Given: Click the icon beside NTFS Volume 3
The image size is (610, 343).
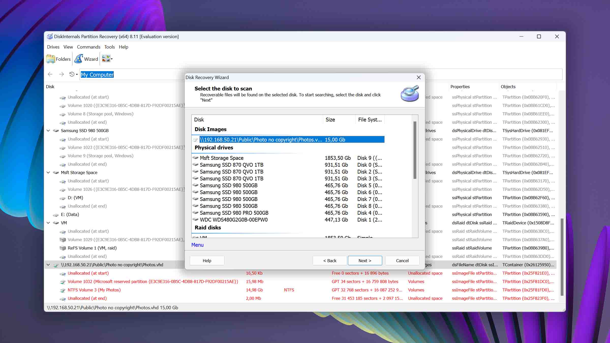Looking at the screenshot, I should [63, 290].
